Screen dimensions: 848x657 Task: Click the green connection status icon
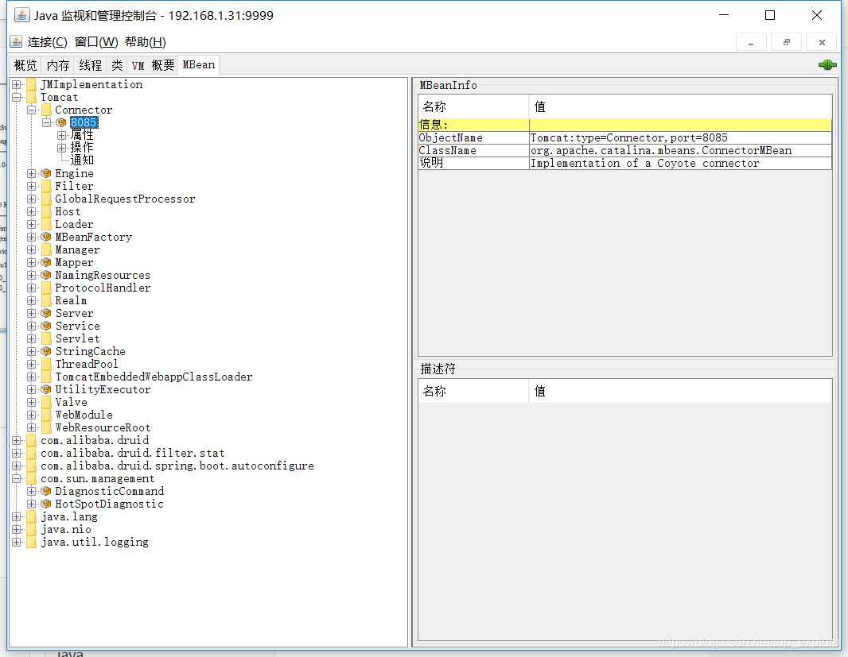click(827, 65)
